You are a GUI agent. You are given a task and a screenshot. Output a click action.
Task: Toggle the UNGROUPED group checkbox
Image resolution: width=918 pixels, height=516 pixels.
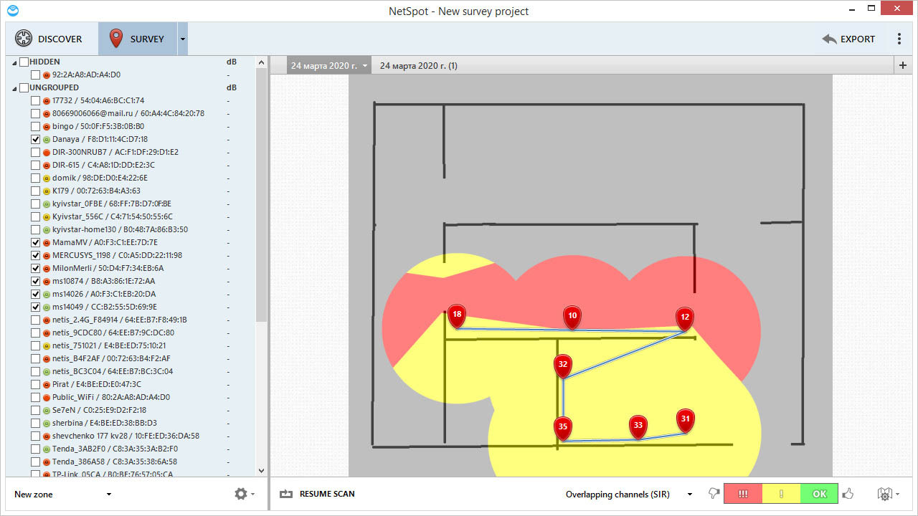coord(24,87)
